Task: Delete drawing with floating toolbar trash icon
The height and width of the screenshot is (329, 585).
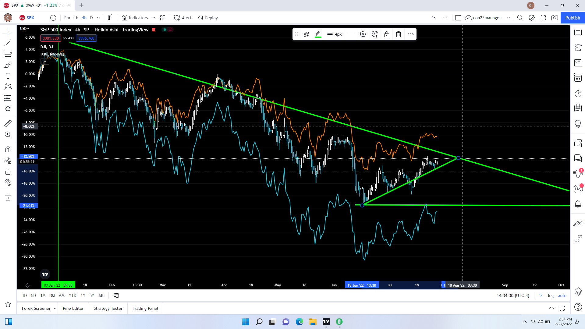Action: (398, 34)
